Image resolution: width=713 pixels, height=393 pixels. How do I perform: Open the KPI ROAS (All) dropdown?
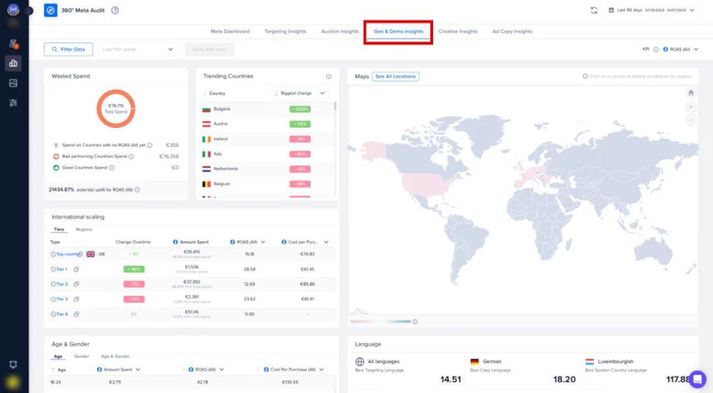click(x=680, y=49)
